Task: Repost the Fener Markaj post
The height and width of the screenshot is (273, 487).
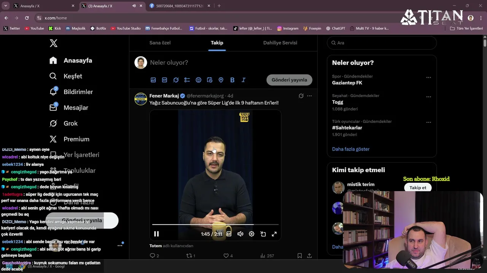Action: click(191, 256)
